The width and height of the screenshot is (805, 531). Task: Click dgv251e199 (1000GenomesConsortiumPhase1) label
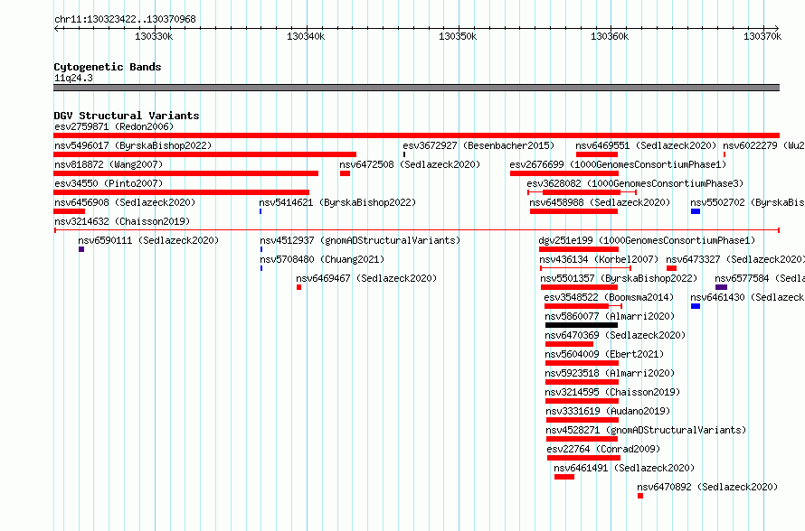tap(647, 240)
